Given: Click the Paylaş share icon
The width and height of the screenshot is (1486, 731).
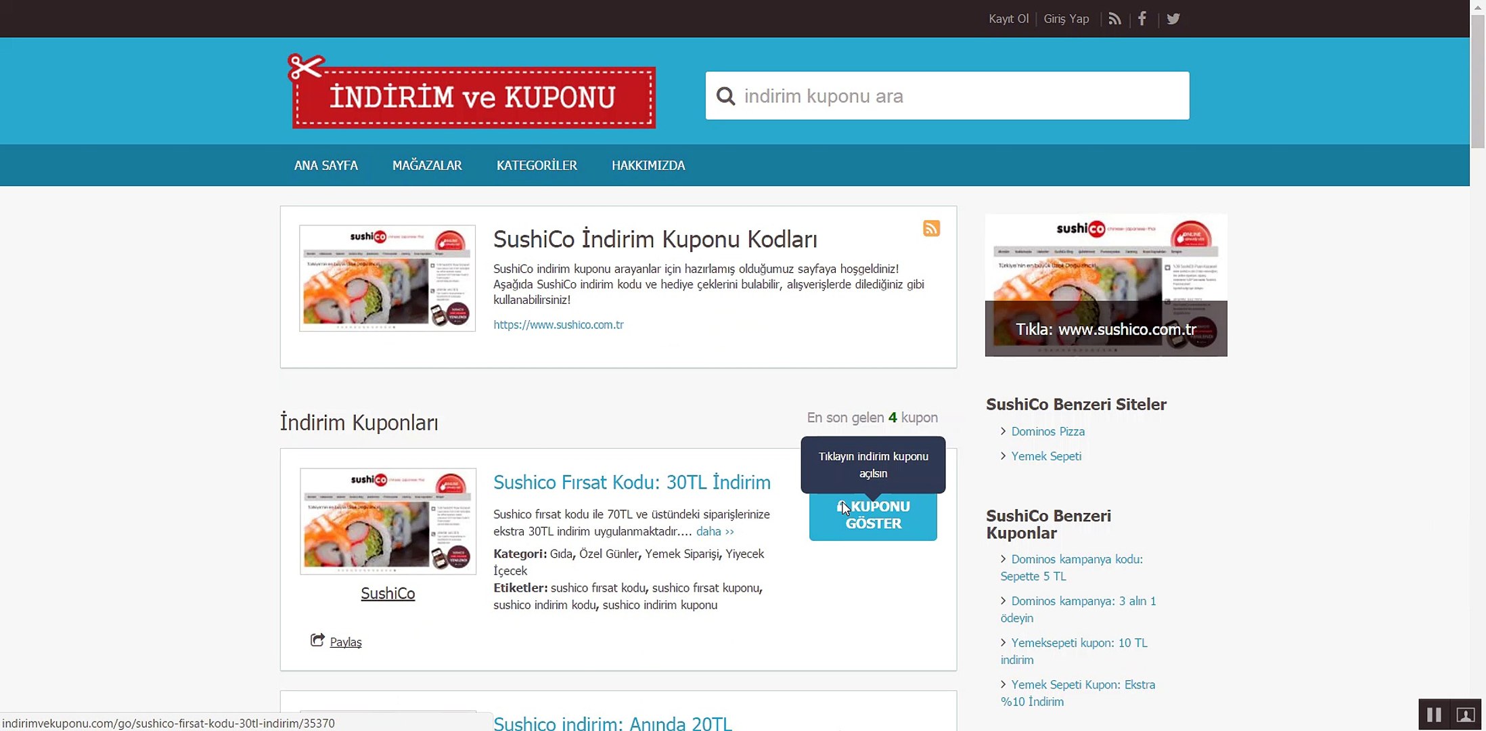Looking at the screenshot, I should click(317, 640).
